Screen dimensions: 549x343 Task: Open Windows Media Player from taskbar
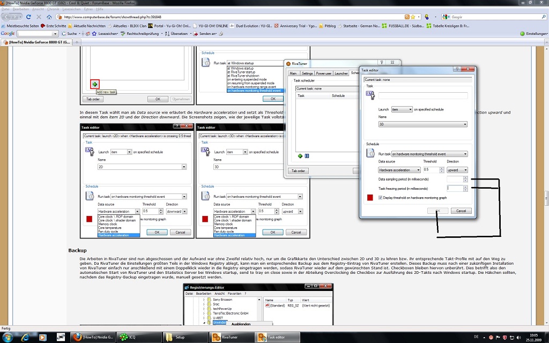[x=42, y=338]
